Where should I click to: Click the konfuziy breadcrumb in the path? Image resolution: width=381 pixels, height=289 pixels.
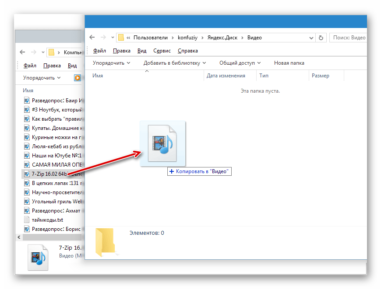tap(189, 38)
